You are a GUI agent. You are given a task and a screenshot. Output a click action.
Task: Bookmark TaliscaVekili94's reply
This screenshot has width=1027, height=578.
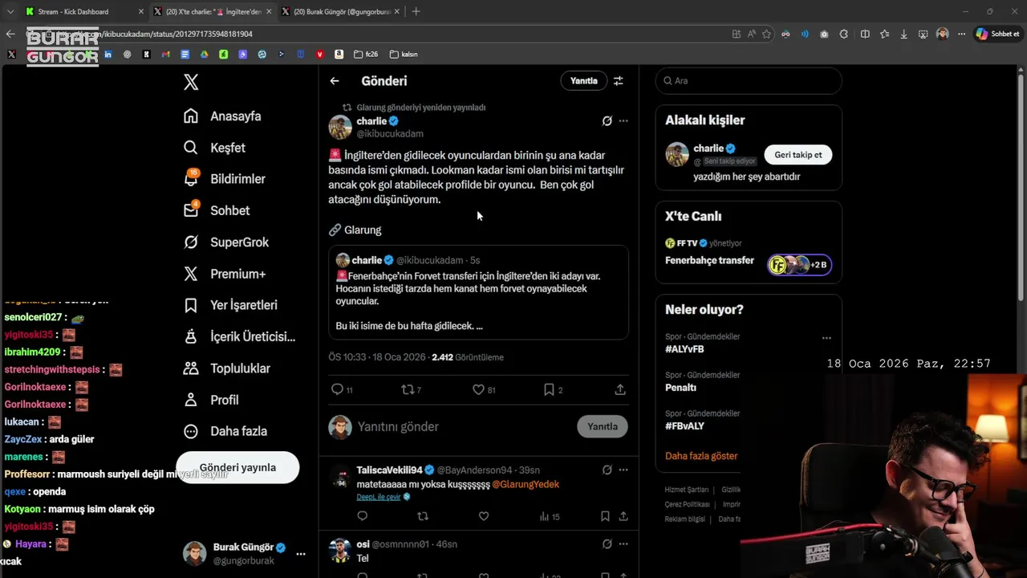coord(605,516)
